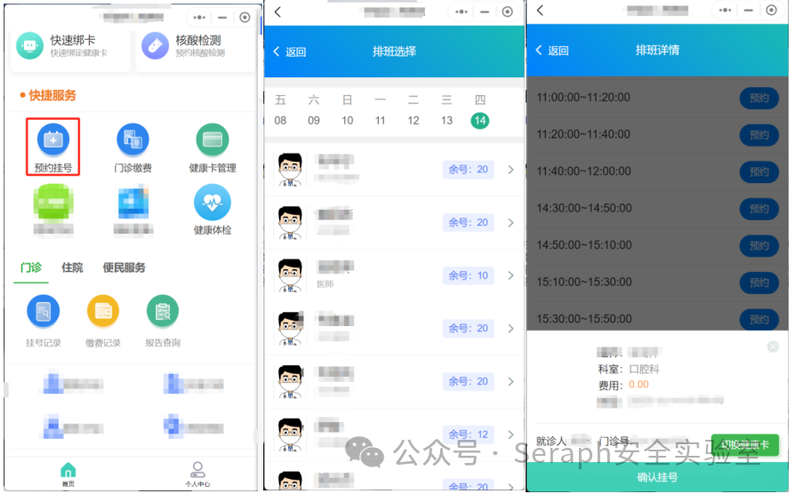Open the 健康体检 heart icon
Screen dimensions: 795x494
click(x=213, y=203)
